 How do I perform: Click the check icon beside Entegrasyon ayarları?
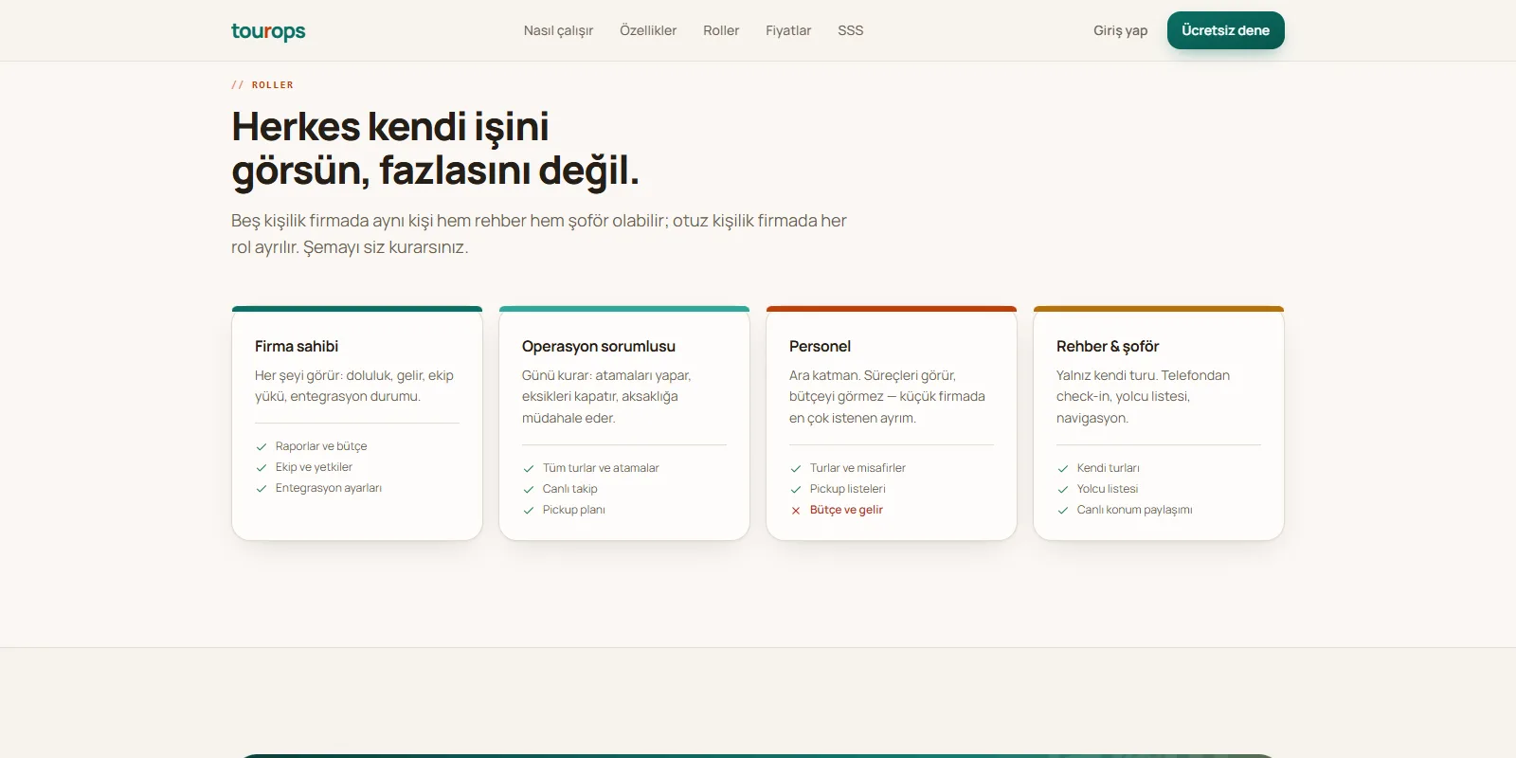(262, 488)
